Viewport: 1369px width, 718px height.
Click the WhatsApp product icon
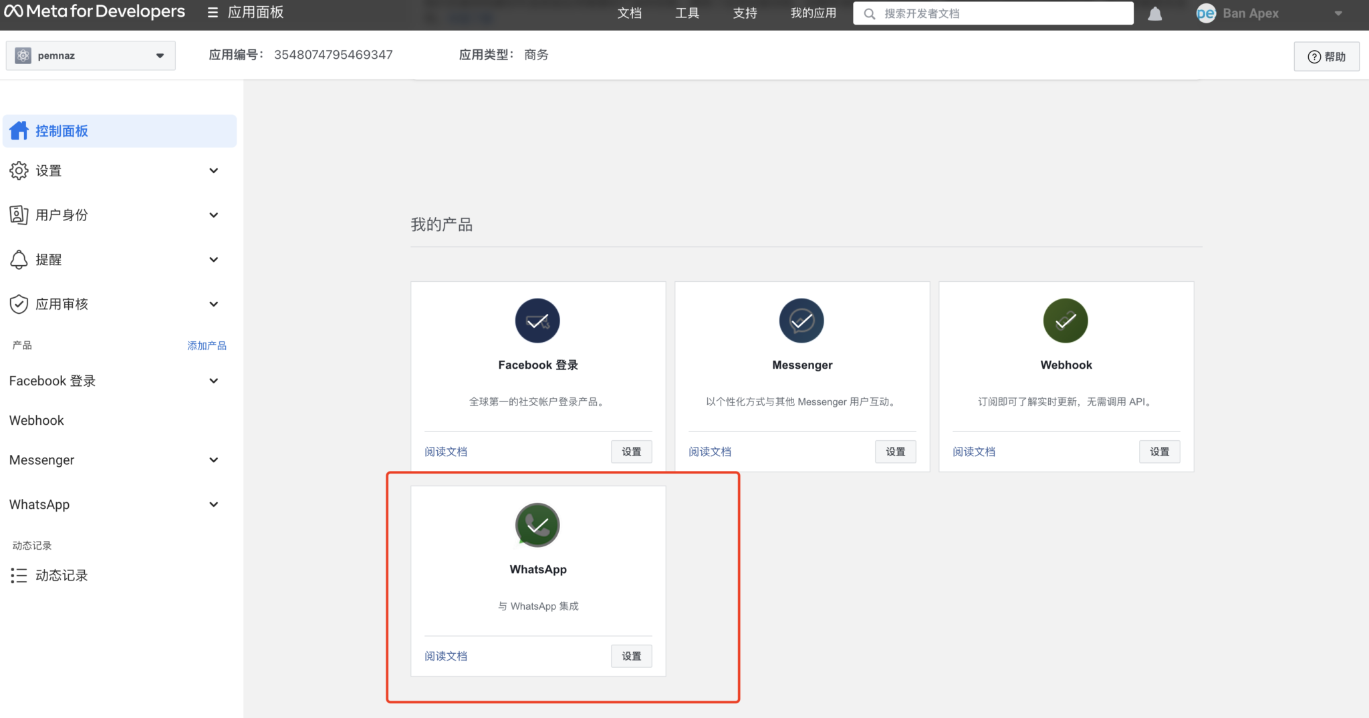point(537,525)
